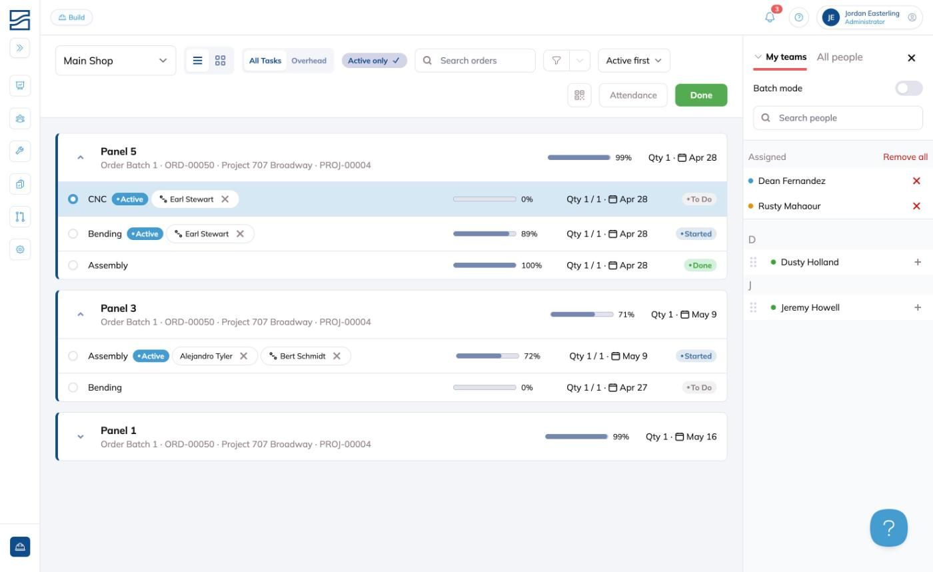Open the wrench tools sidebar icon
The width and height of the screenshot is (933, 572).
click(x=20, y=151)
